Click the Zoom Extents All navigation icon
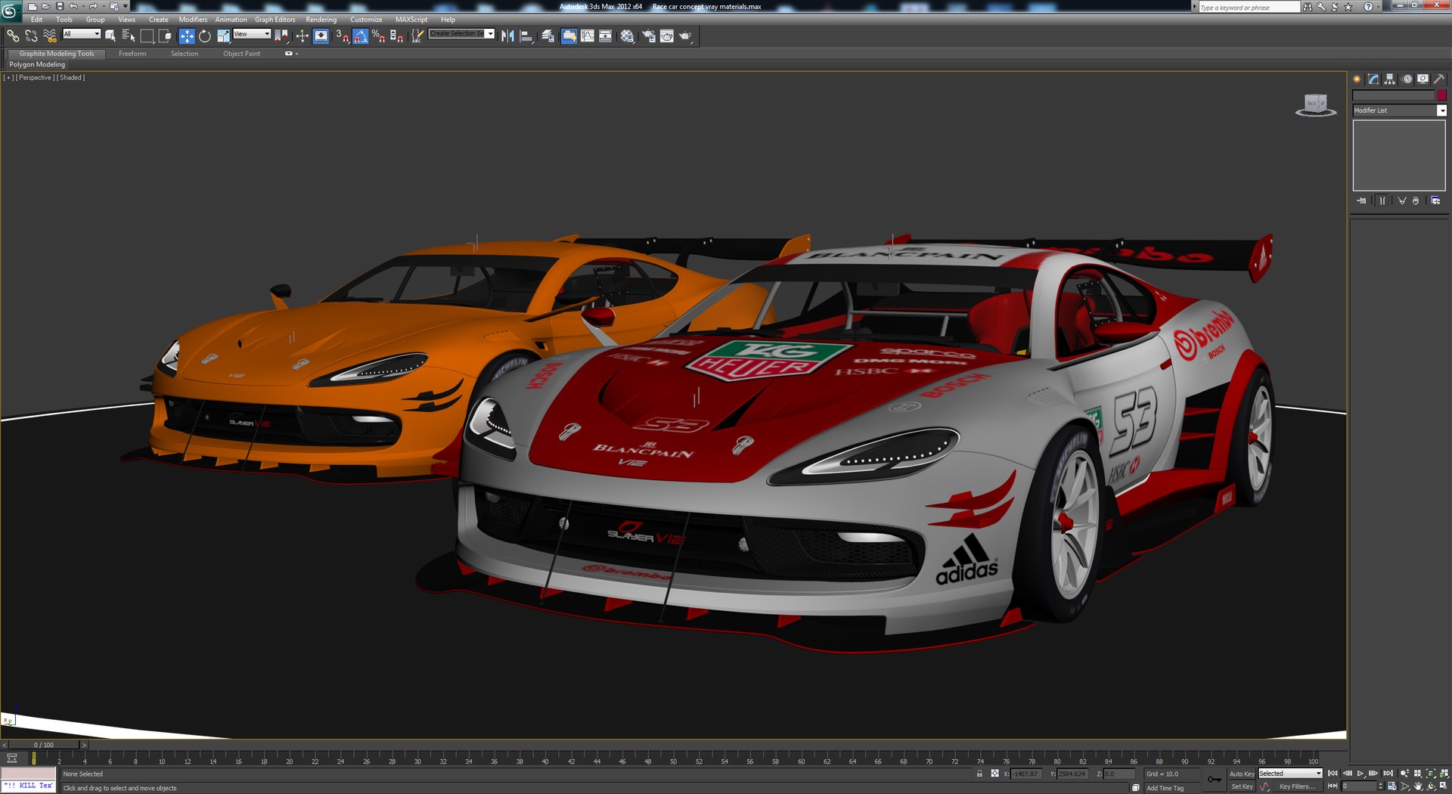Viewport: 1452px width, 794px height. click(1444, 774)
